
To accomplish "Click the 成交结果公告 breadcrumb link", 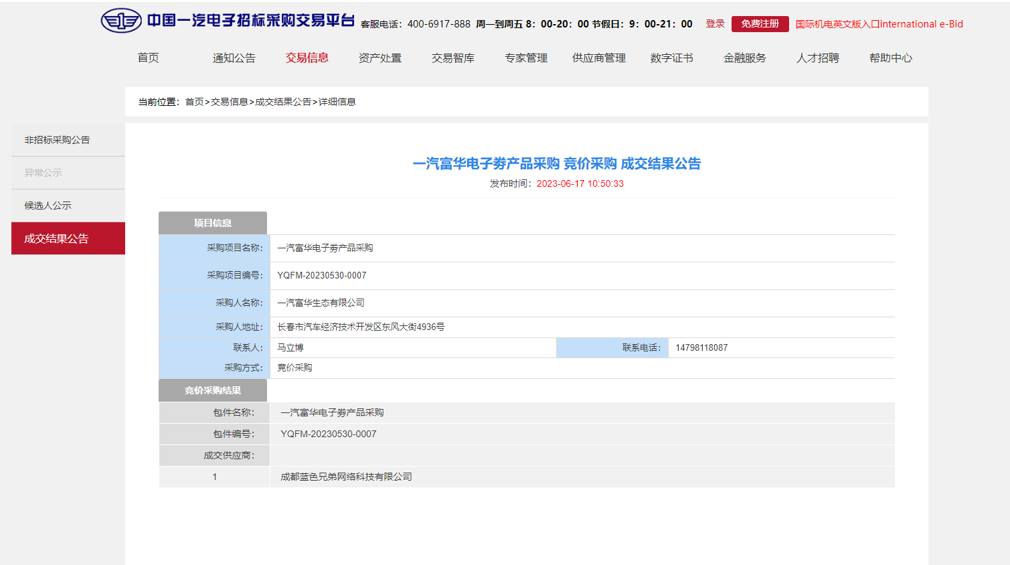I will 283,102.
